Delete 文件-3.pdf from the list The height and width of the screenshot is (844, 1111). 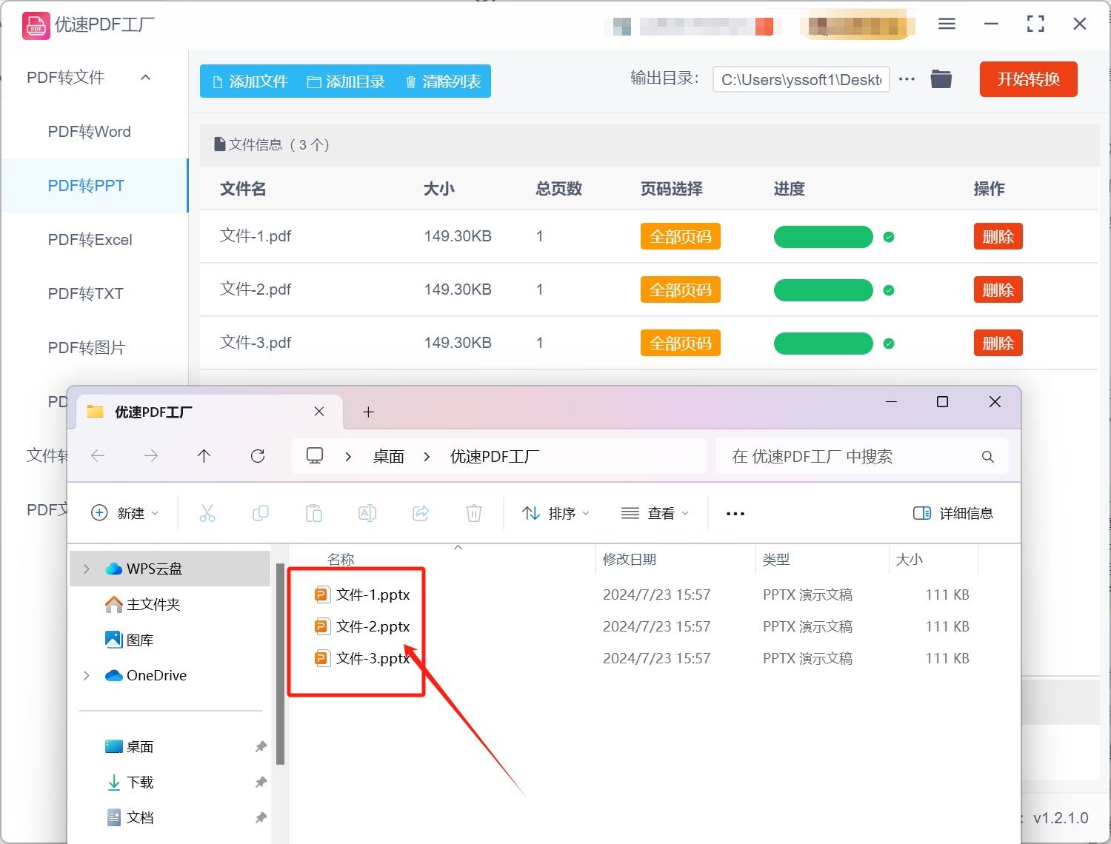tap(998, 344)
